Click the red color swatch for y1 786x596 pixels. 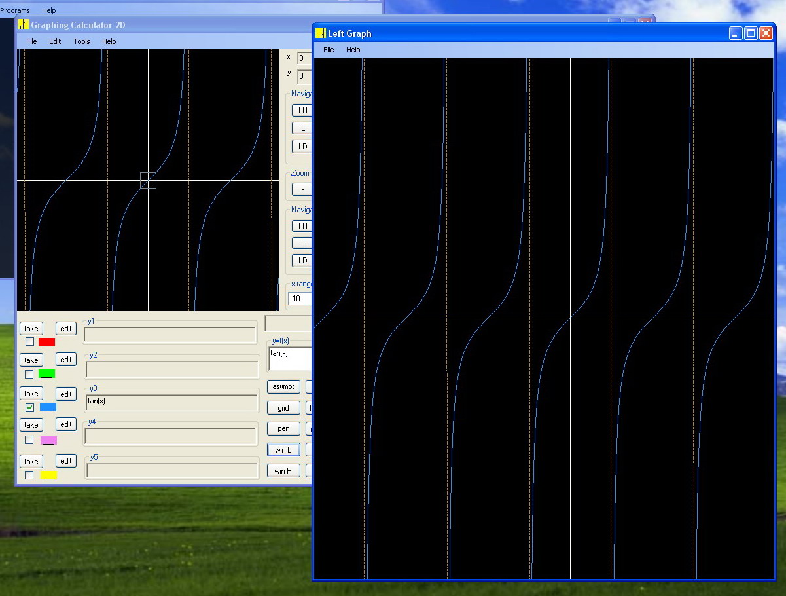point(47,342)
